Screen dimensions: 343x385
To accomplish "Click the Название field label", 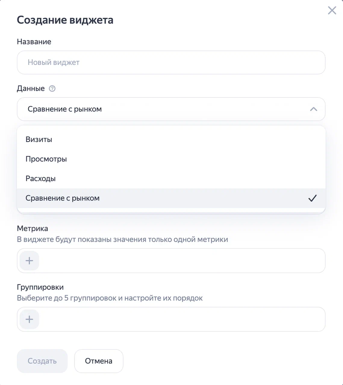I will click(34, 42).
